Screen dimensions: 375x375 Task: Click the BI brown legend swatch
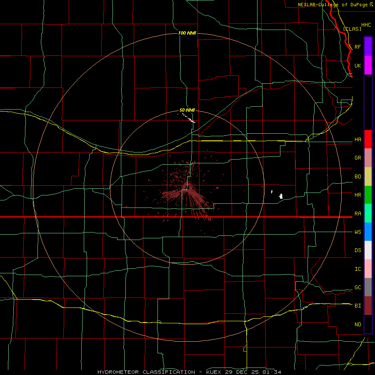[x=368, y=306]
